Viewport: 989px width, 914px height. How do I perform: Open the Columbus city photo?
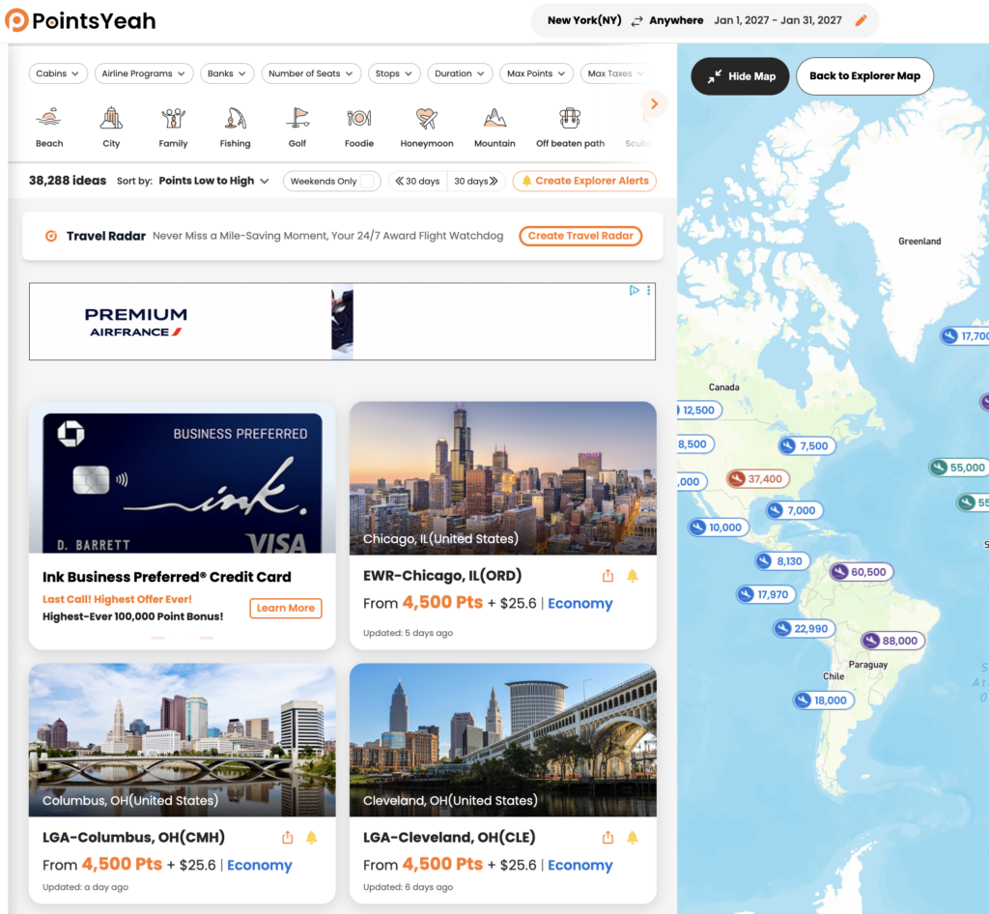tap(183, 739)
